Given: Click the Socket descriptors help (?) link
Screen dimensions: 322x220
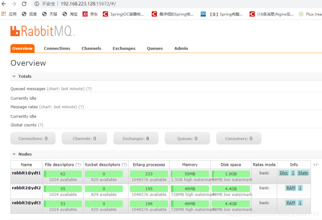Looking at the screenshot, I should pos(124,165).
